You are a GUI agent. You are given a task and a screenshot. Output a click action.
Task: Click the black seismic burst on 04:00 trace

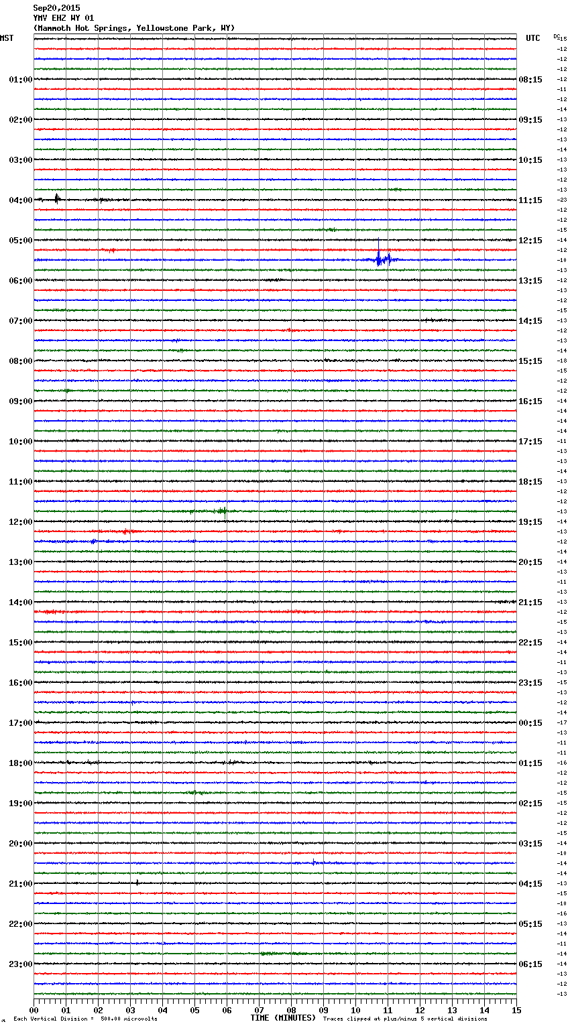click(57, 198)
